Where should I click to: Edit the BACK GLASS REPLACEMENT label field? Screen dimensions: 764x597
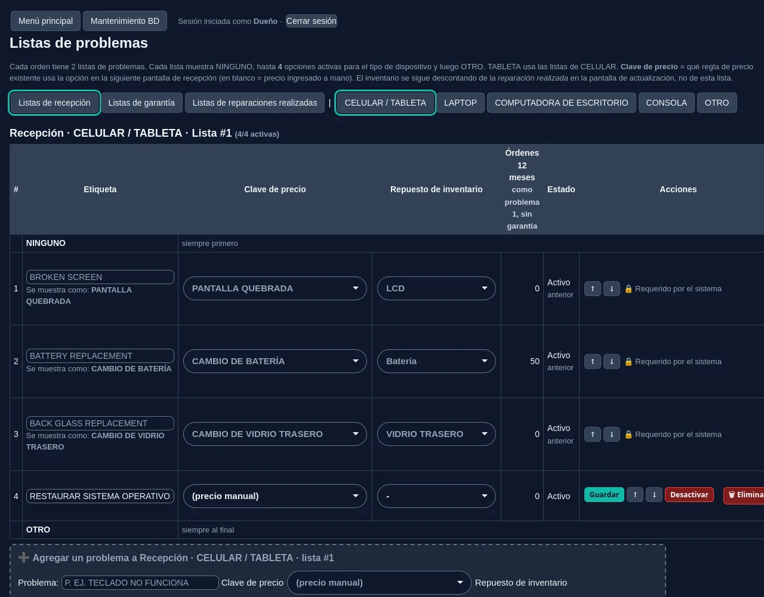tap(100, 423)
